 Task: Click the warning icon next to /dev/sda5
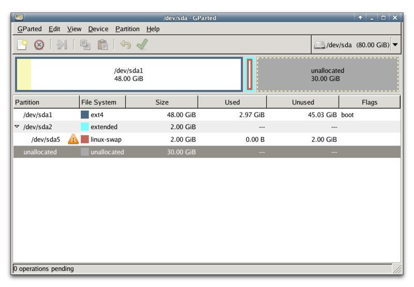coord(73,139)
